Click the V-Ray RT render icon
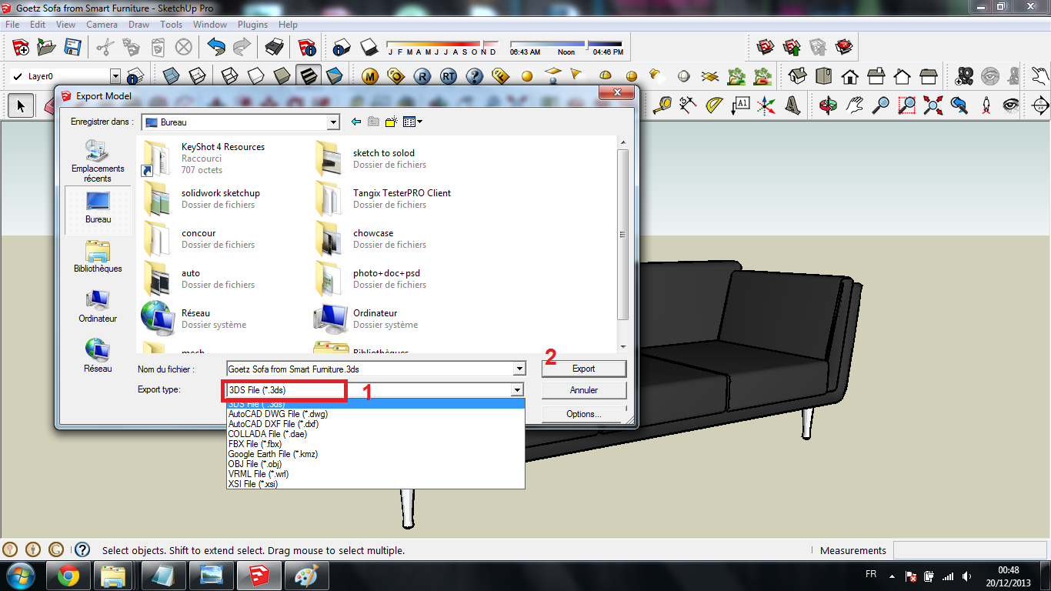 [x=449, y=76]
